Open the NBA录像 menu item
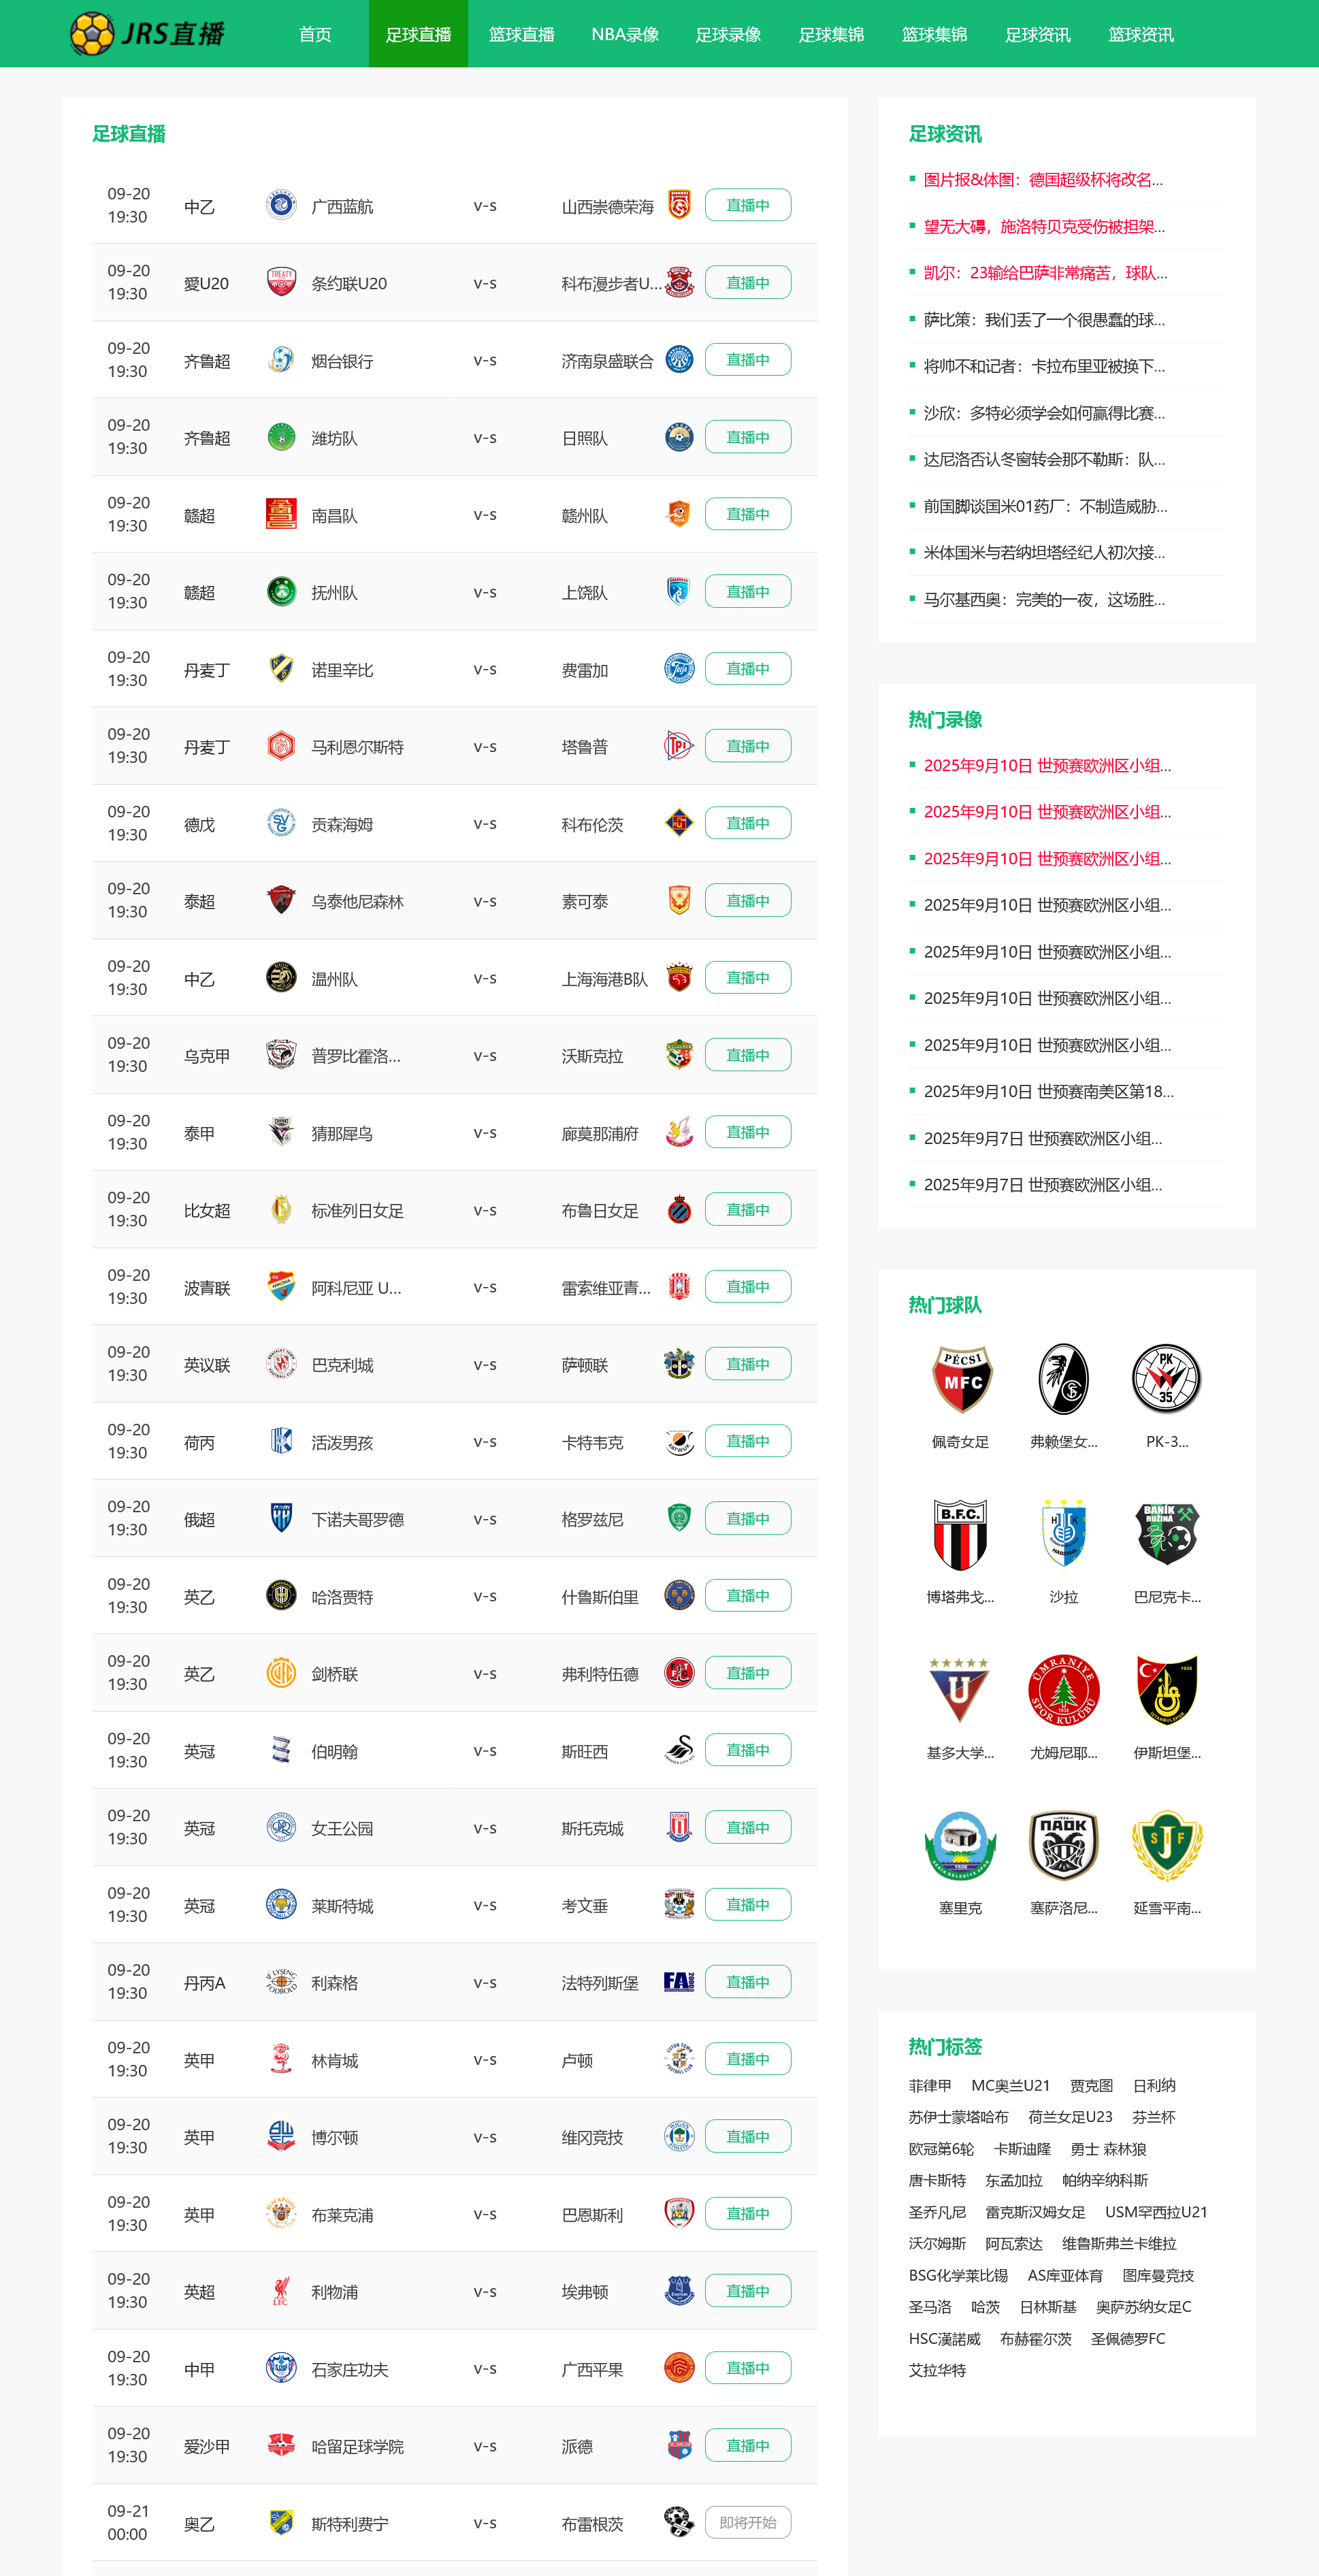1319x2576 pixels. coord(625,34)
